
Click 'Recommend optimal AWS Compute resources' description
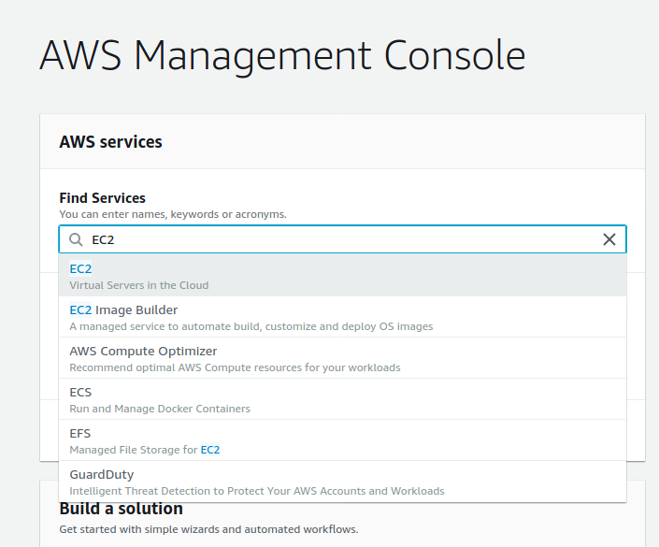[x=235, y=367]
